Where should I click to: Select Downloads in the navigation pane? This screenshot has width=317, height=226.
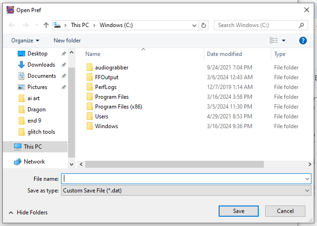[x=41, y=65]
